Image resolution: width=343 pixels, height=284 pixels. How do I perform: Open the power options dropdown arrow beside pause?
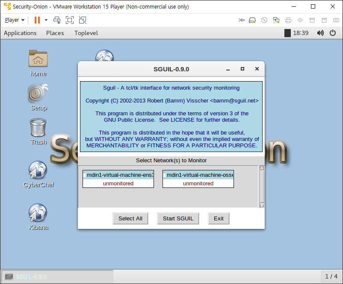click(46, 20)
